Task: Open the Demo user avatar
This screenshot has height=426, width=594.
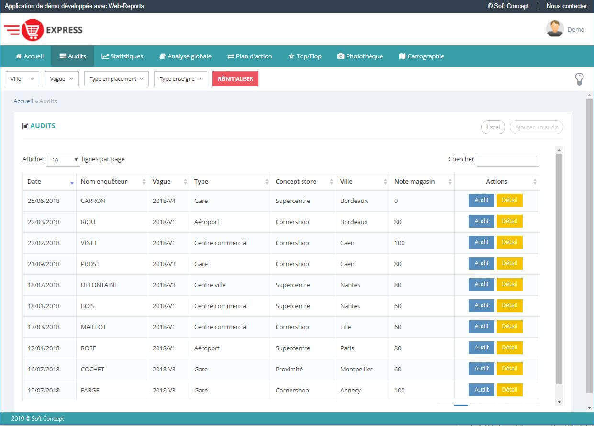Action: point(554,29)
